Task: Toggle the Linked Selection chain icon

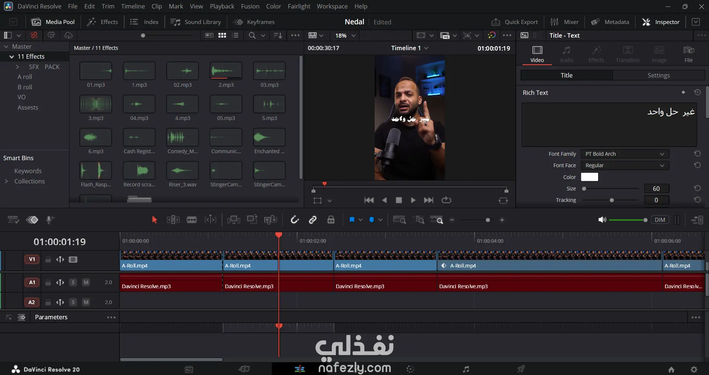Action: [x=313, y=220]
